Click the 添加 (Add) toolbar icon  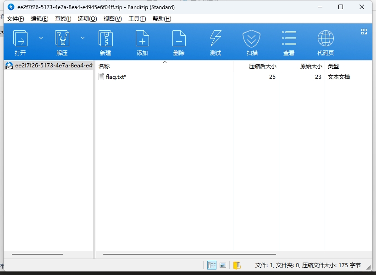pyautogui.click(x=142, y=38)
